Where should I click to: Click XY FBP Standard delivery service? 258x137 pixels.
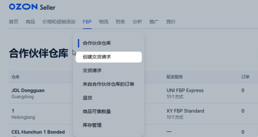click(185, 111)
